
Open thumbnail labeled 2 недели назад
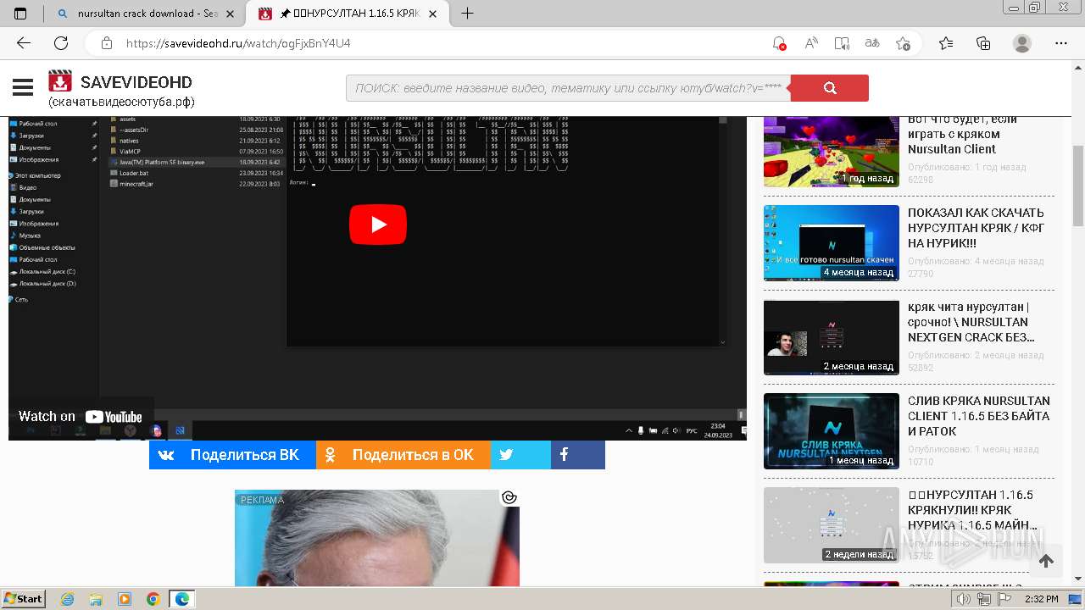tap(832, 525)
